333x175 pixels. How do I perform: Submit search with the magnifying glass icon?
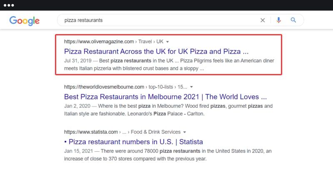pos(293,20)
